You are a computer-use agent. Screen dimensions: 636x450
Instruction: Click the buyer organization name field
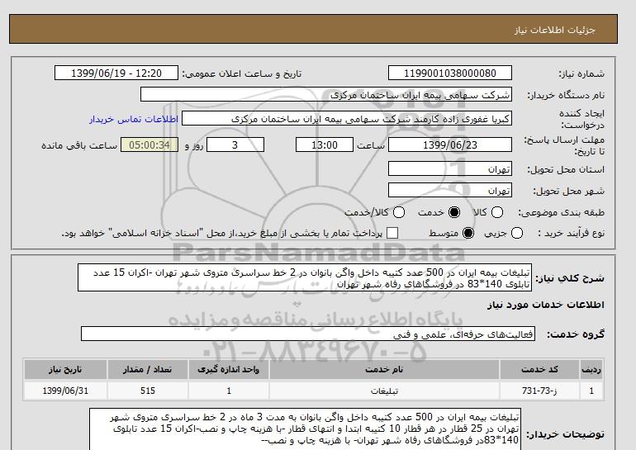click(326, 95)
